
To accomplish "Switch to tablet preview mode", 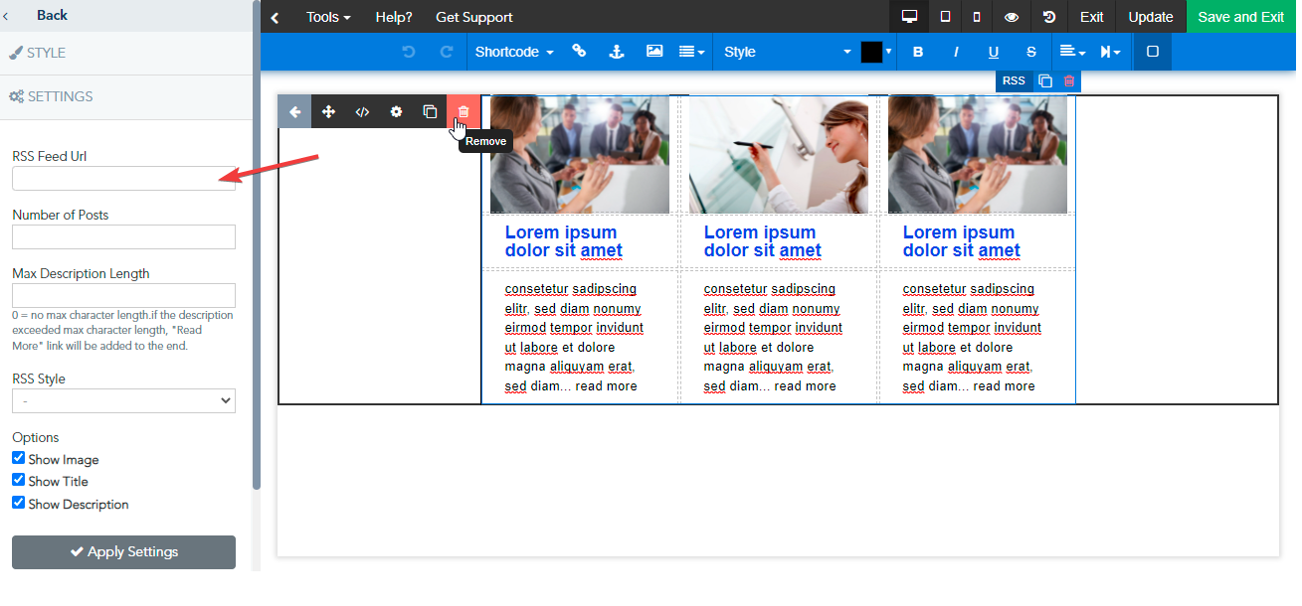I will pyautogui.click(x=945, y=17).
